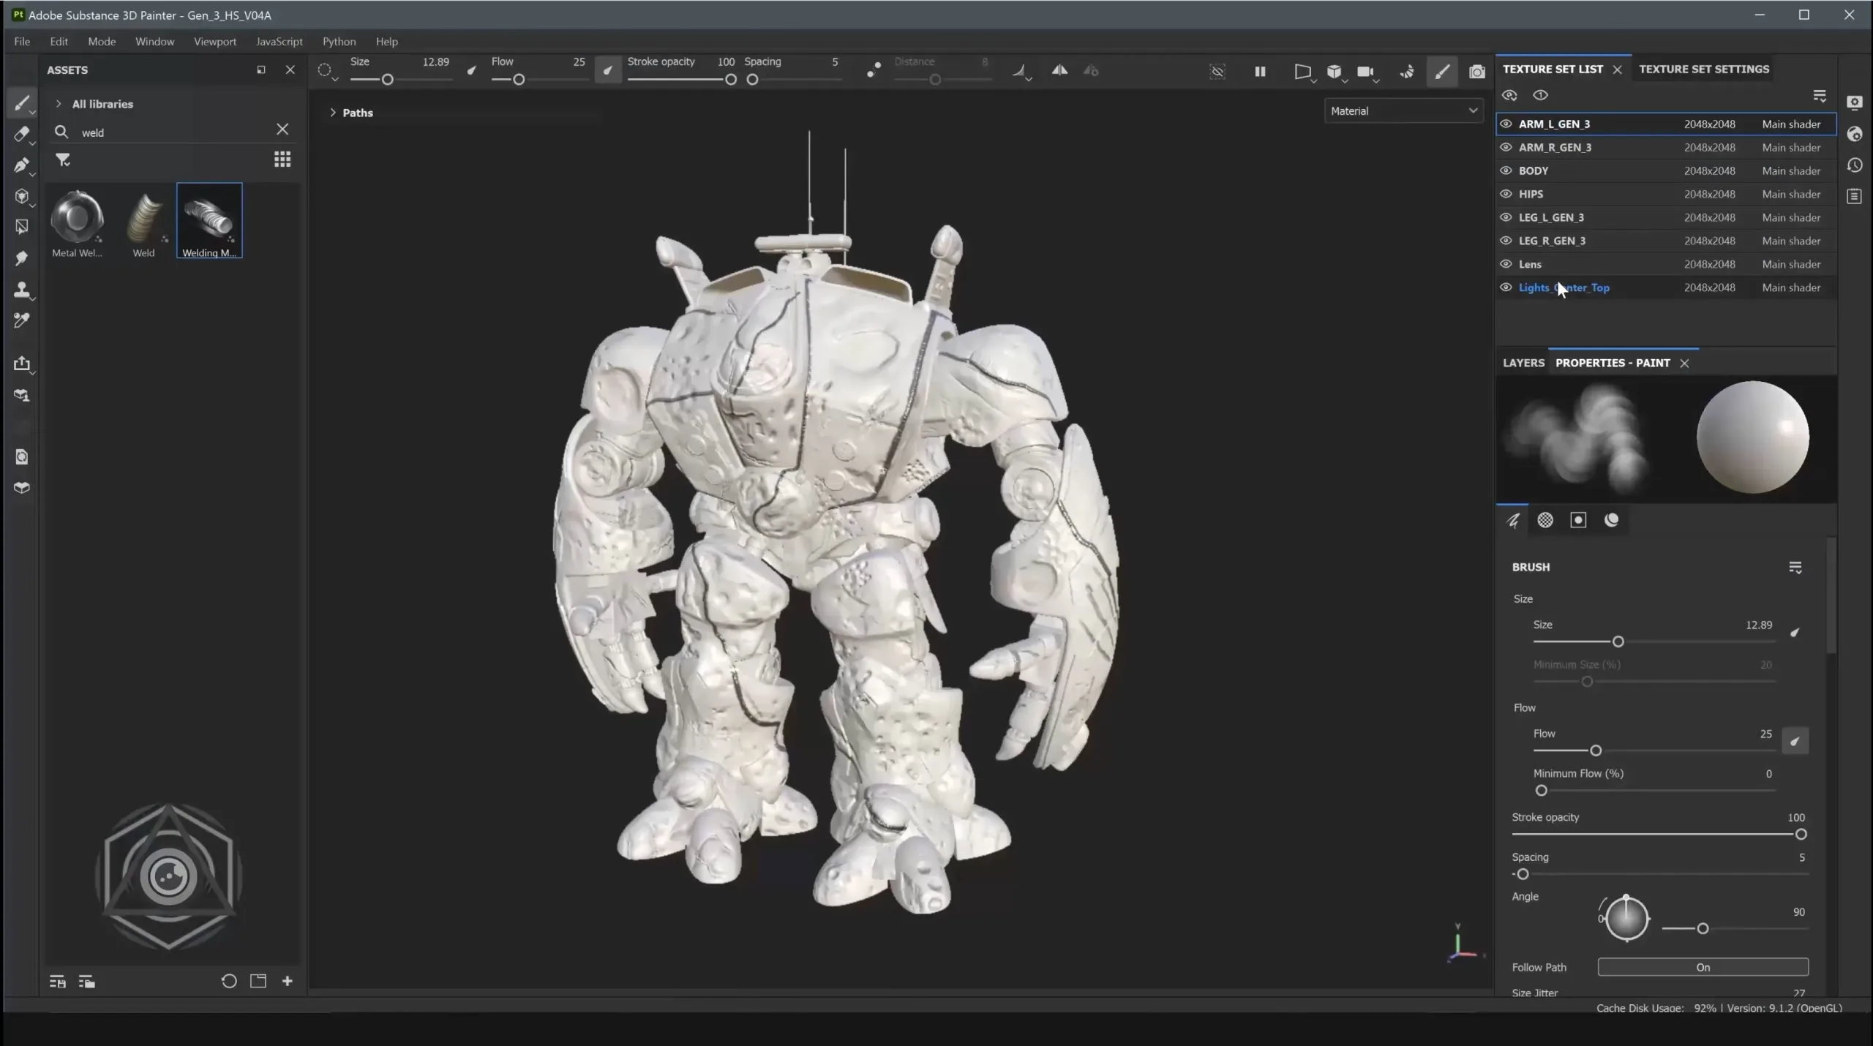Open the Material mode dropdown

tap(1403, 110)
